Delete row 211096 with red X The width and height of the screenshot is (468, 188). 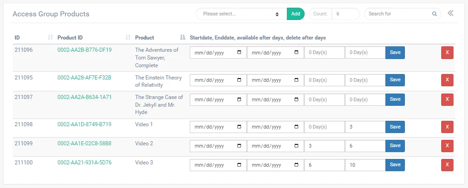pyautogui.click(x=447, y=53)
